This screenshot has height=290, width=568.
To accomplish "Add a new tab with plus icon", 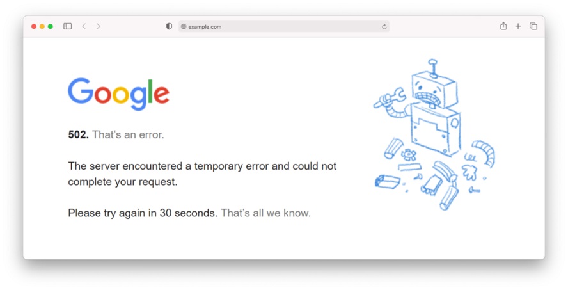I will 518,26.
